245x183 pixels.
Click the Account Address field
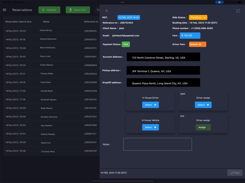point(163,57)
